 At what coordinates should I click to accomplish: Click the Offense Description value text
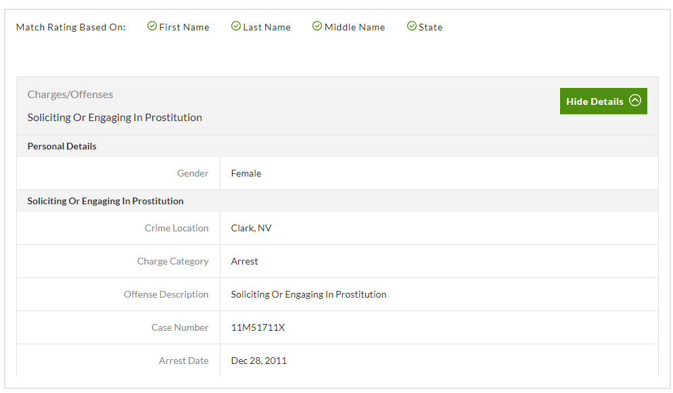tap(308, 295)
